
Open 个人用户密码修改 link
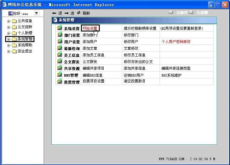pyautogui.click(x=176, y=41)
